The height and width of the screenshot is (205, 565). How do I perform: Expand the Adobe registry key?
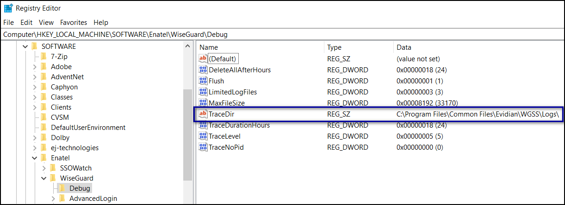pyautogui.click(x=35, y=67)
